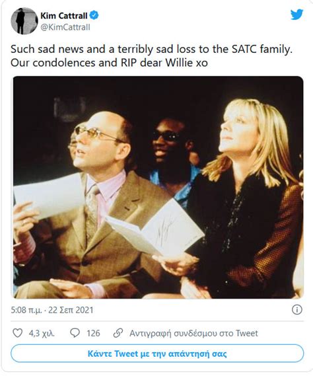Click the blue verified badge
The width and height of the screenshot is (313, 376).
click(x=94, y=15)
